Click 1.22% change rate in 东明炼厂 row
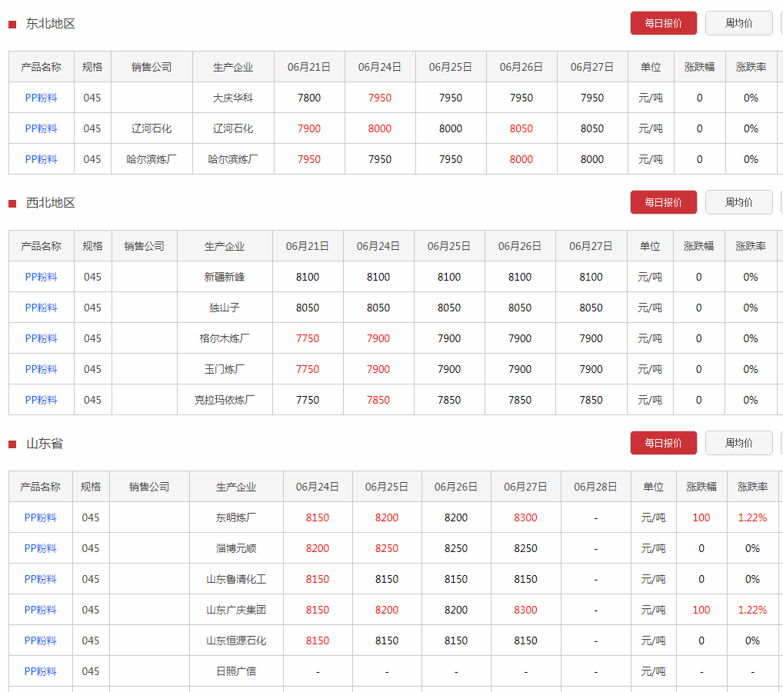 [752, 517]
